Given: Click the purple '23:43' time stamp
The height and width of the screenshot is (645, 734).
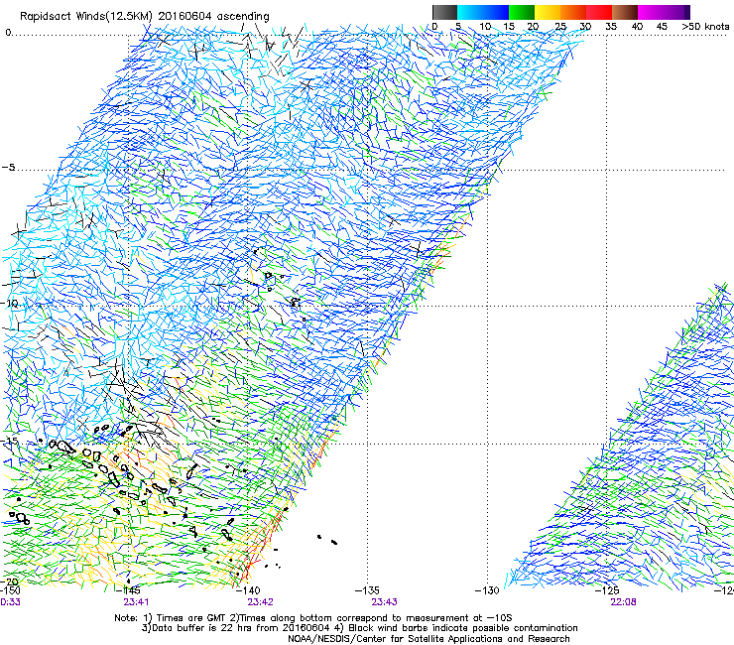Looking at the screenshot, I should pos(384,602).
